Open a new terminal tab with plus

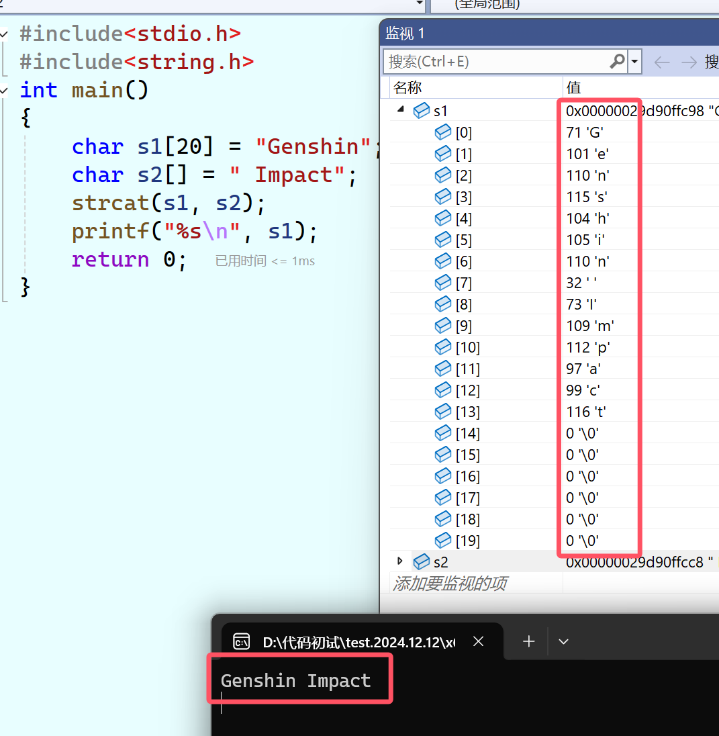point(528,641)
